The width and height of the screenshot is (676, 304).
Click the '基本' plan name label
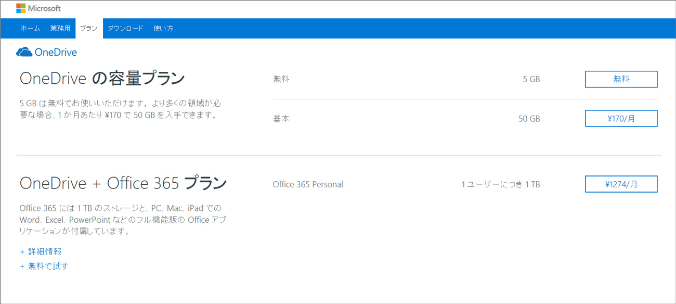pyautogui.click(x=281, y=119)
